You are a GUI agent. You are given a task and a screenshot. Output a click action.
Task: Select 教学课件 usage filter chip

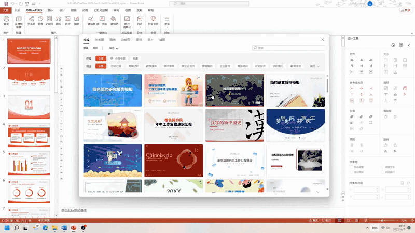(151, 66)
